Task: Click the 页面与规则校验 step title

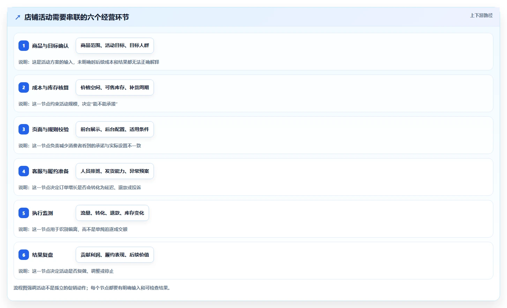Action: pyautogui.click(x=50, y=129)
